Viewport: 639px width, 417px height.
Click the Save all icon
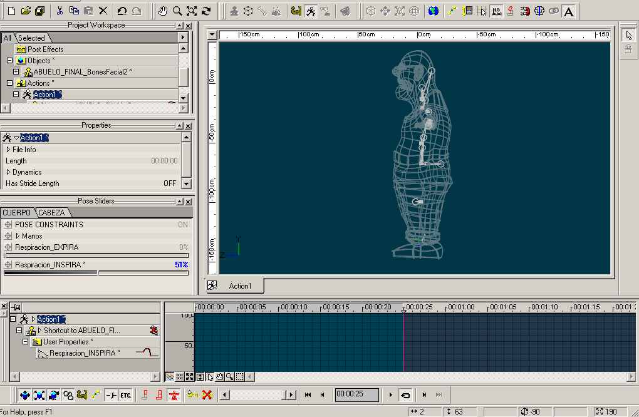pyautogui.click(x=40, y=11)
